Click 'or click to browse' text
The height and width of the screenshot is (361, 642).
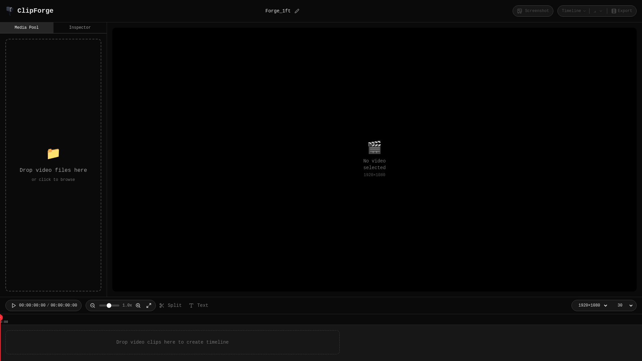[x=53, y=180]
